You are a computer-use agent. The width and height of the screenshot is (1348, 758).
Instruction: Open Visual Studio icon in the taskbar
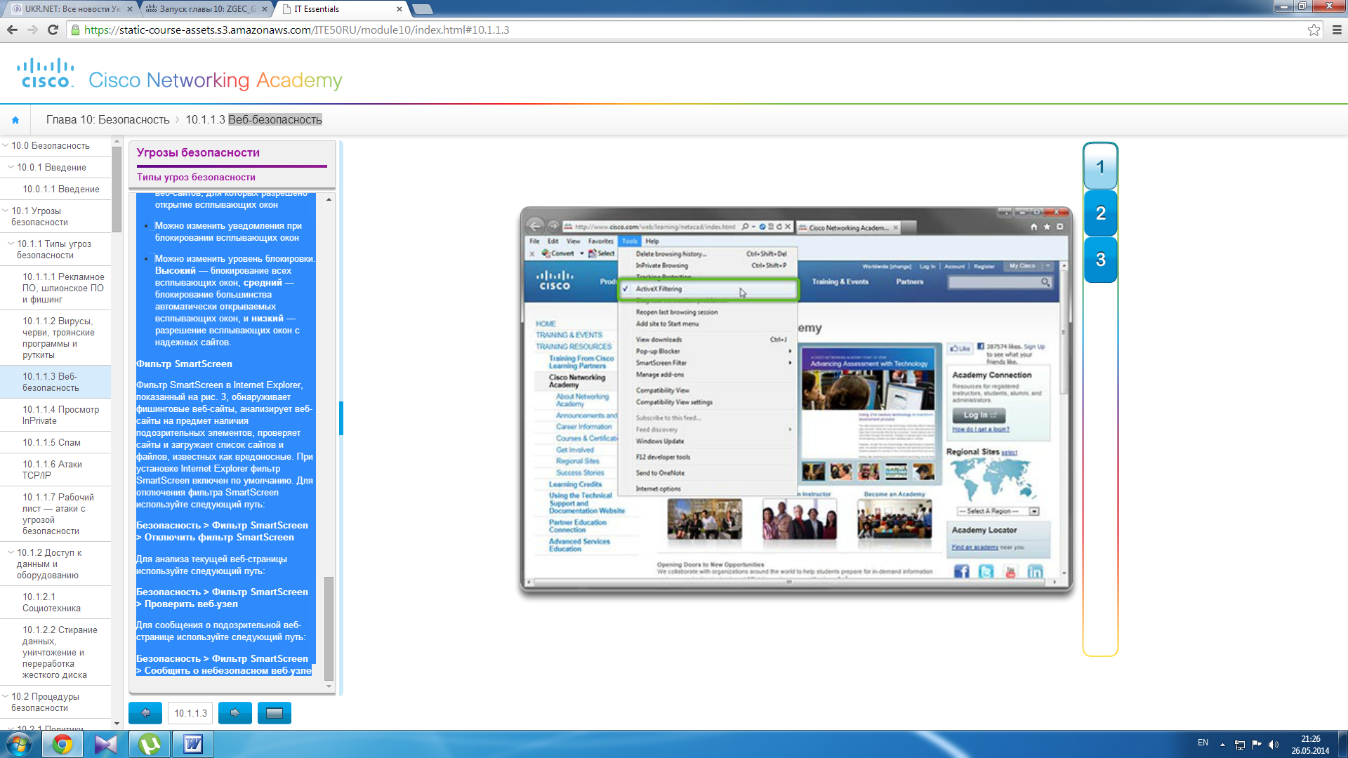(x=106, y=744)
